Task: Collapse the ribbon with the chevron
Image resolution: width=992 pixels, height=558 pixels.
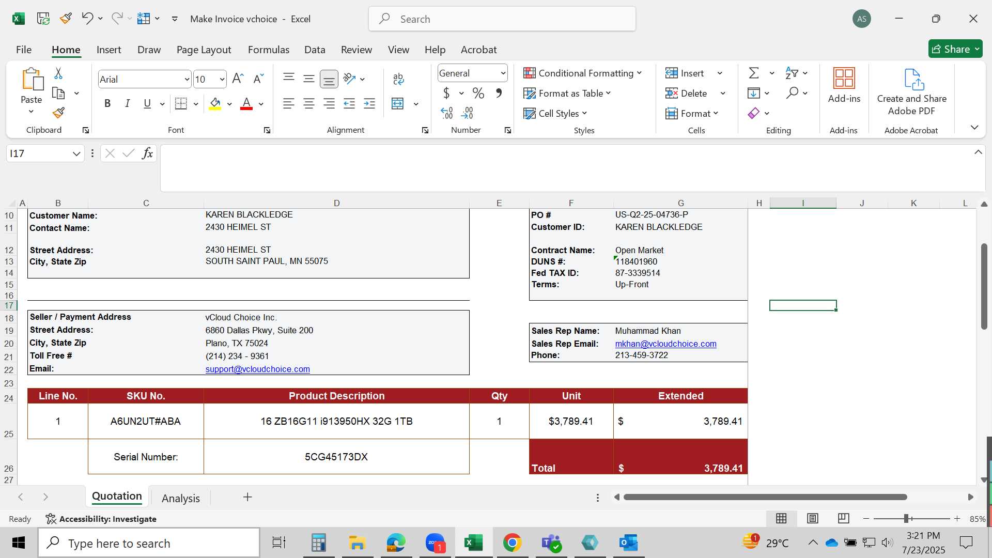Action: click(974, 127)
